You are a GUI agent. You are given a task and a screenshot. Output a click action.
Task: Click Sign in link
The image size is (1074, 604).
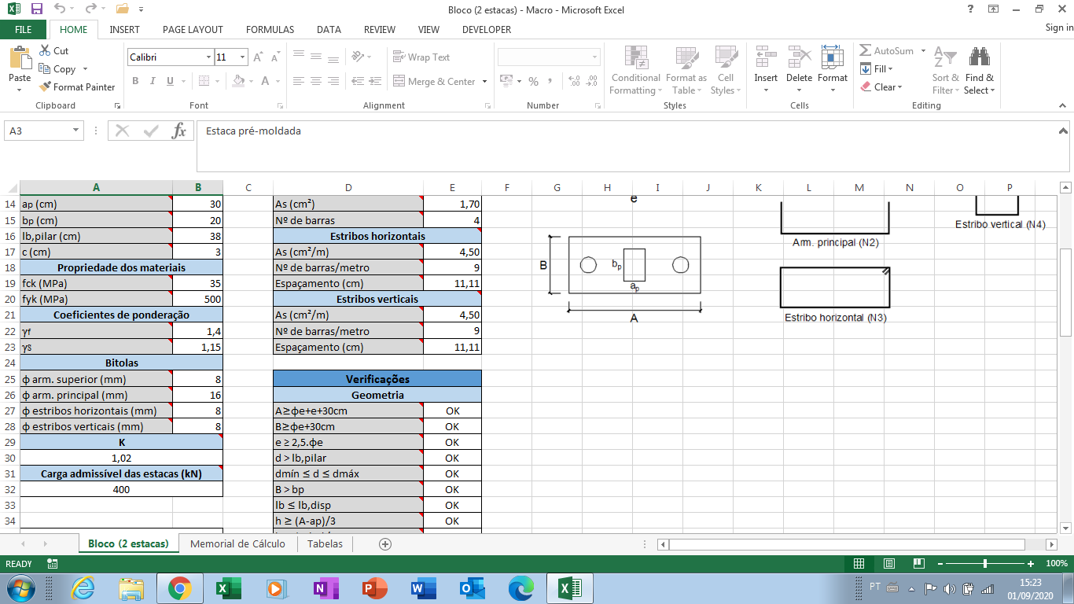tap(1059, 28)
